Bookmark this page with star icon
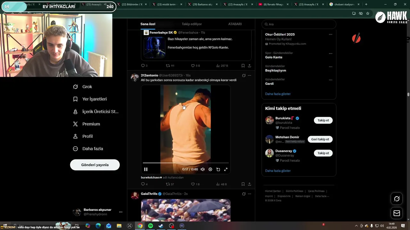Screen dimensions: 410x230 [368, 13]
